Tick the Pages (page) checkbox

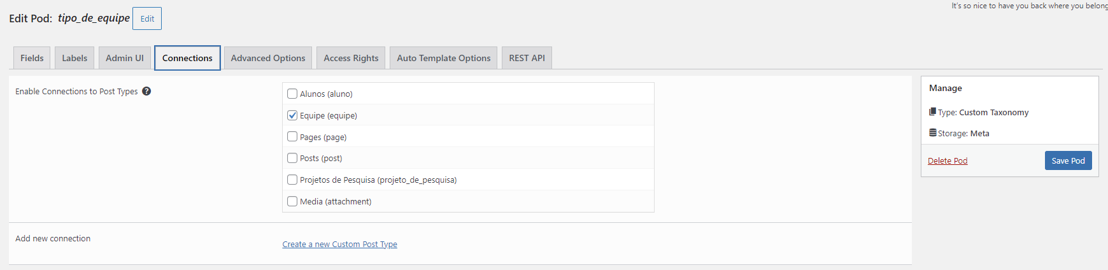pyautogui.click(x=292, y=136)
